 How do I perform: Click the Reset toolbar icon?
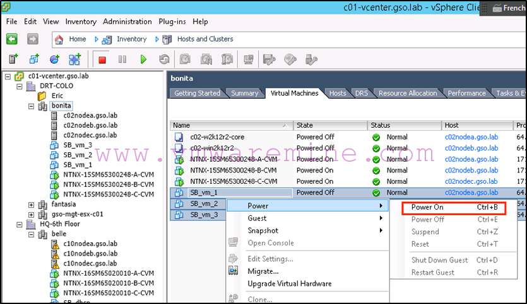(164, 60)
